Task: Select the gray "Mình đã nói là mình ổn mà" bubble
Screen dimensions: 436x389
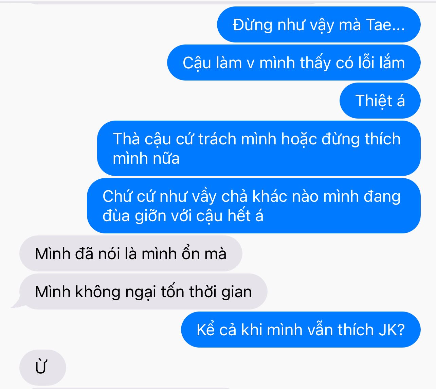Action: [x=131, y=254]
